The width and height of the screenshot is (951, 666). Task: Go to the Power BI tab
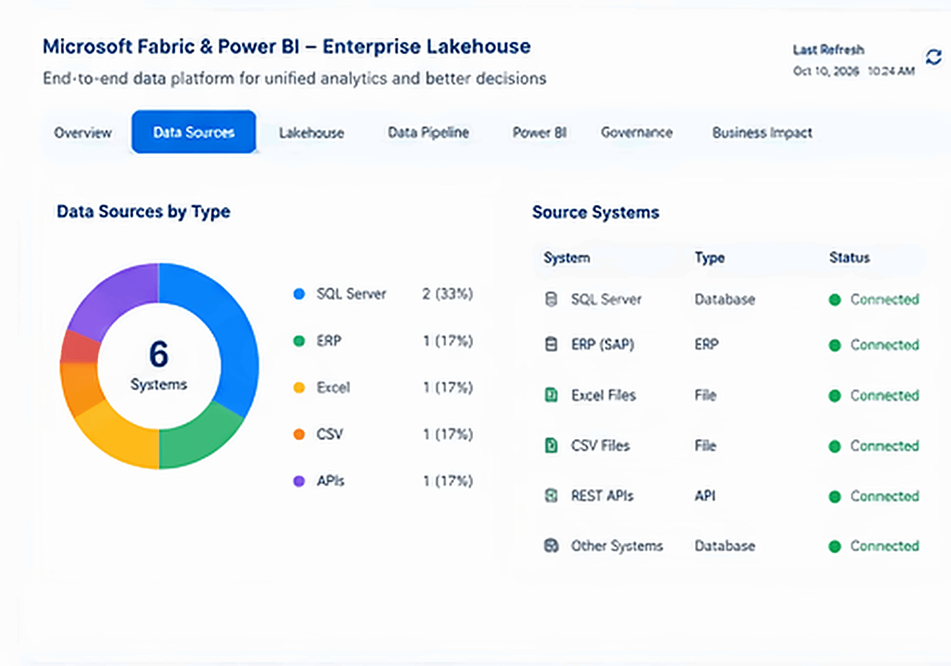pos(539,132)
